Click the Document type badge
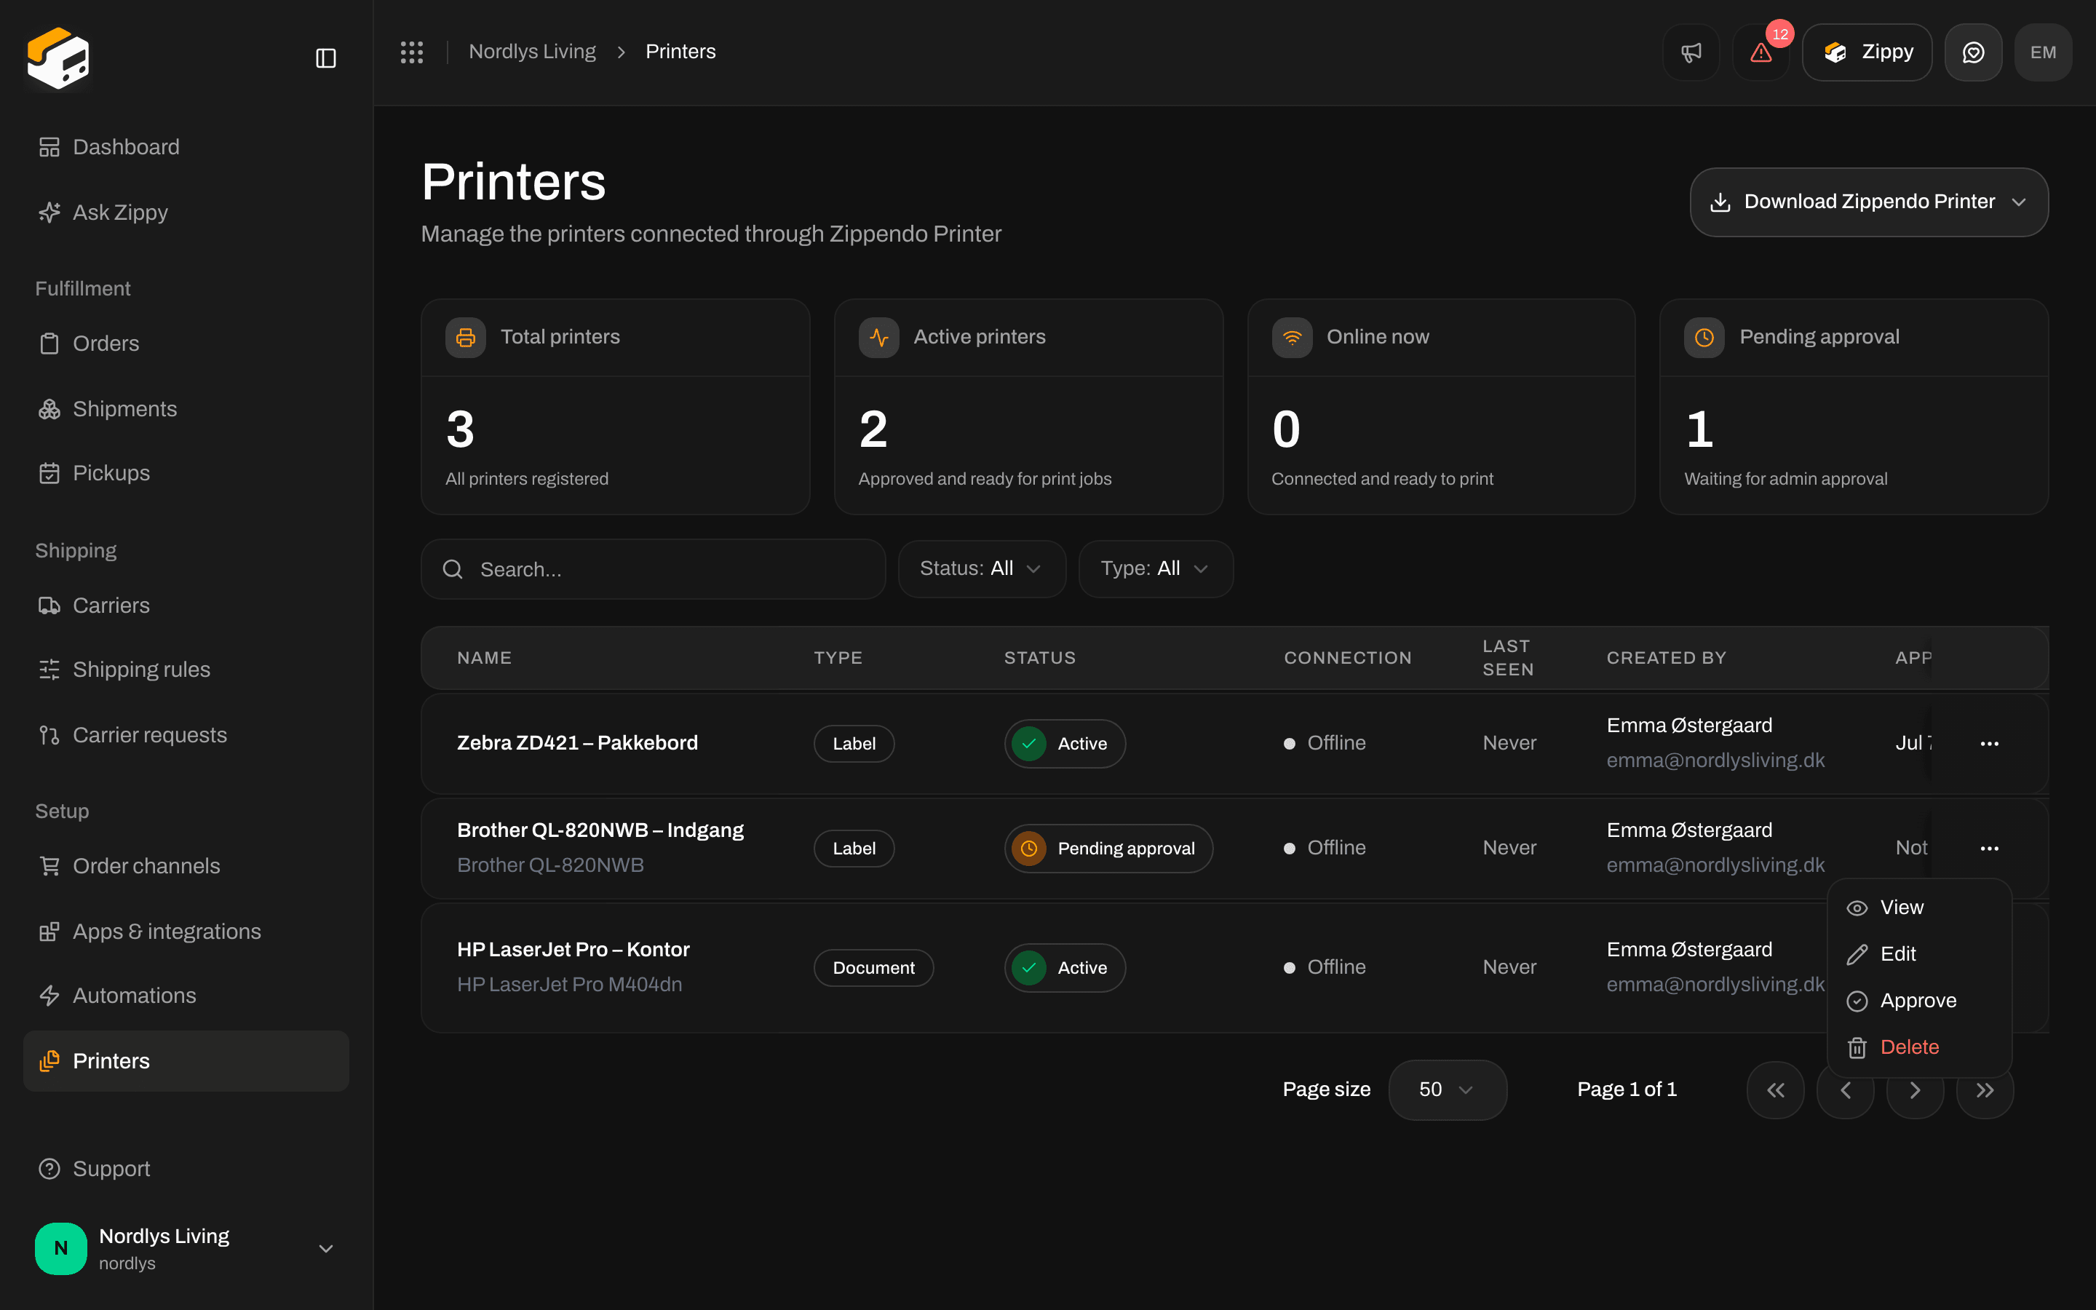This screenshot has height=1310, width=2096. (873, 968)
